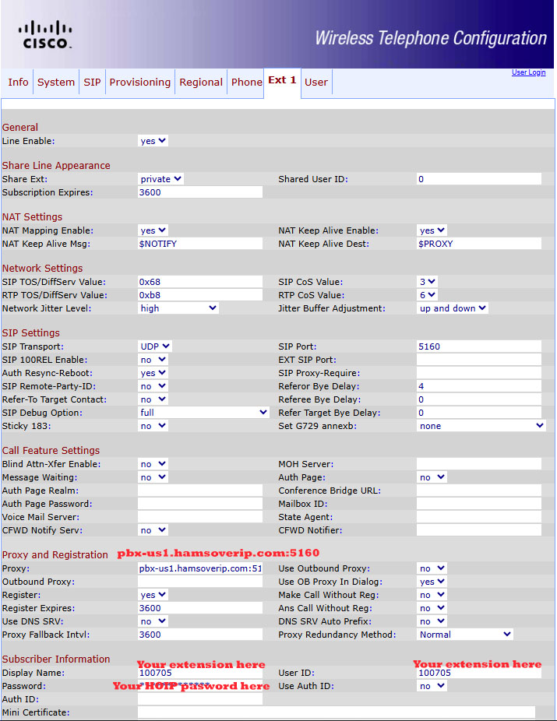557x721 pixels.
Task: Open Auth Resync-Reboot dropdown
Action: [153, 373]
